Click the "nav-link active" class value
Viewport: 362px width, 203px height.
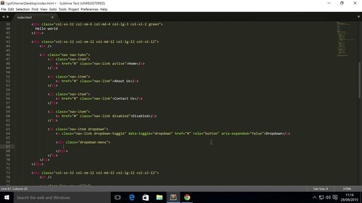pyautogui.click(x=109, y=64)
